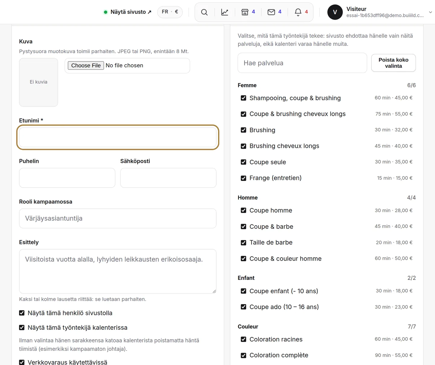Image resolution: width=435 pixels, height=365 pixels.
Task: Toggle the Coloration racines checkbox
Action: click(x=243, y=339)
